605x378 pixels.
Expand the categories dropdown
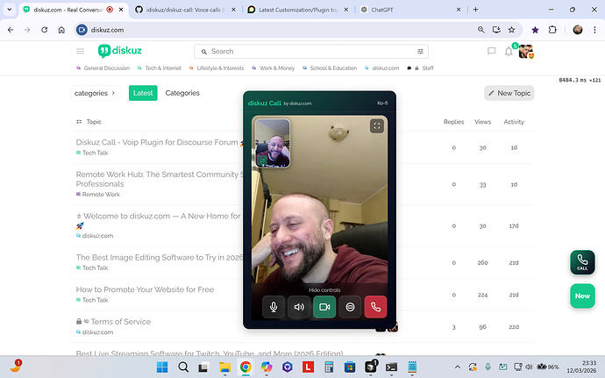click(95, 93)
